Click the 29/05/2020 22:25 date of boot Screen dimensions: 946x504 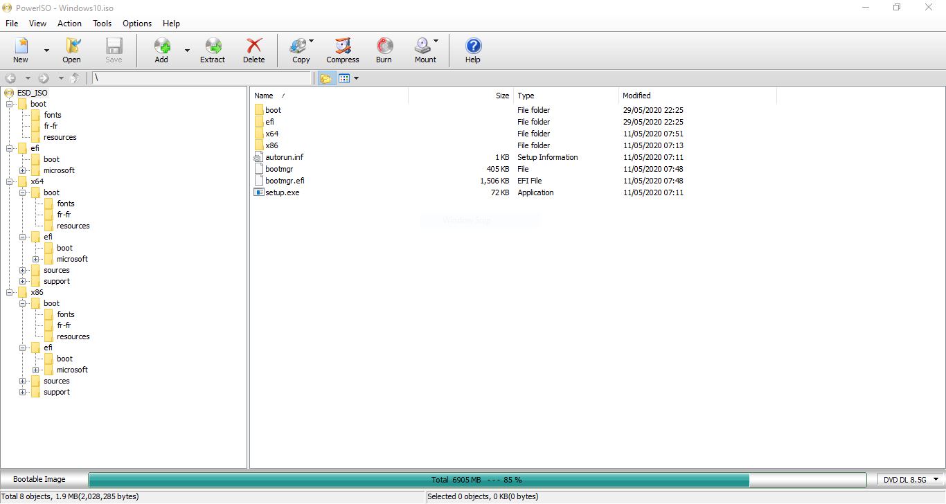pyautogui.click(x=653, y=110)
